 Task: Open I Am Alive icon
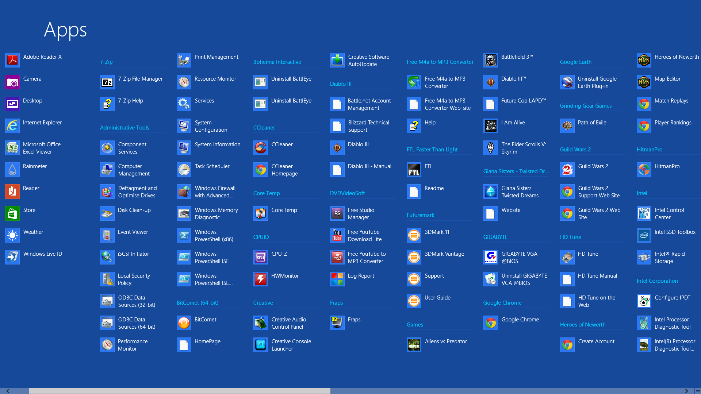click(491, 126)
